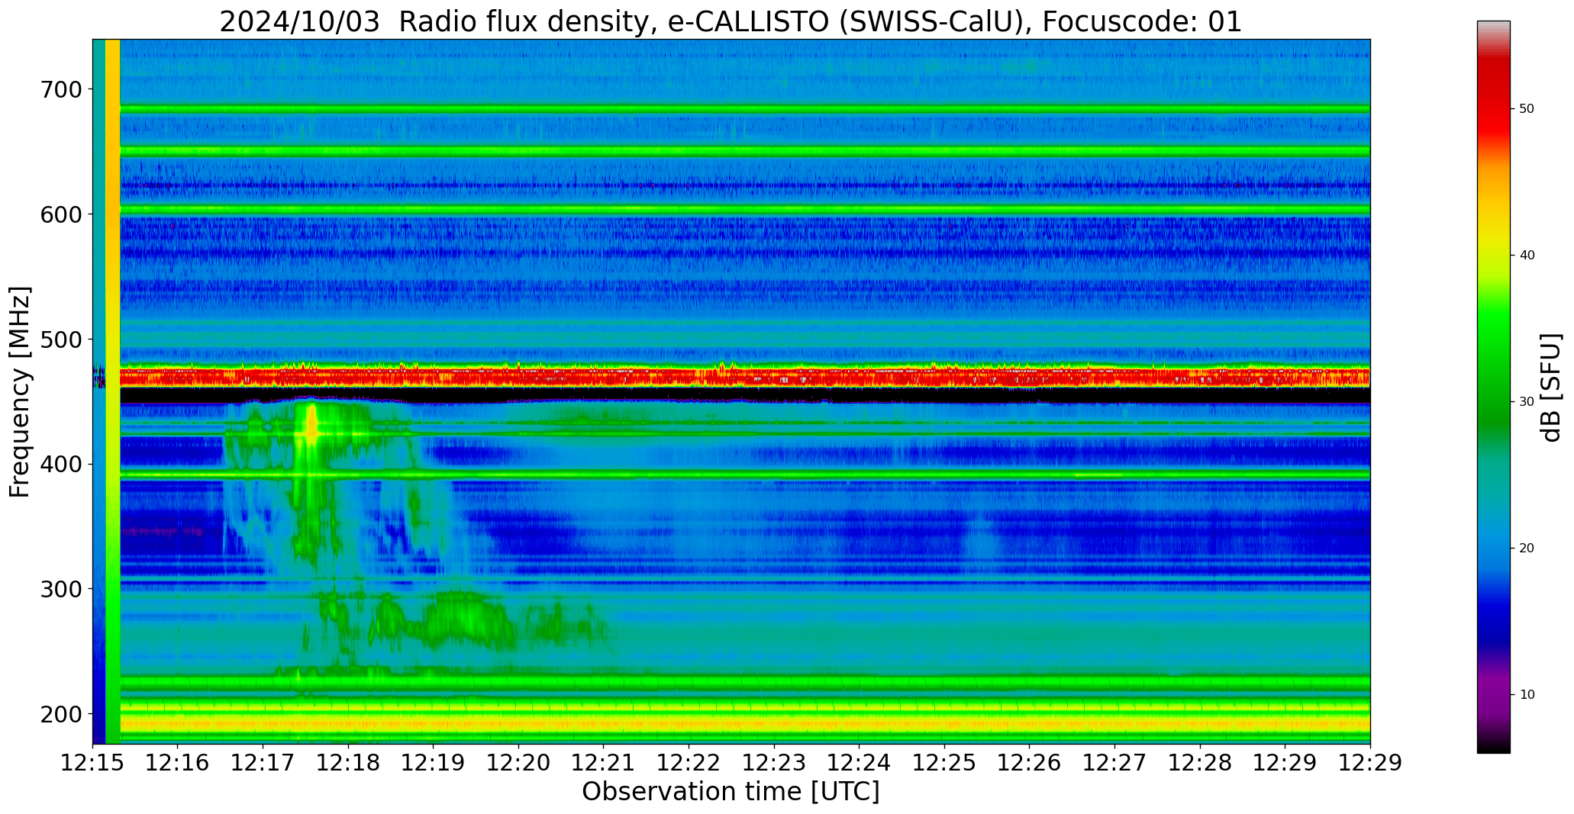Click the 600 frequency tick label
The width and height of the screenshot is (1574, 814).
tap(60, 214)
